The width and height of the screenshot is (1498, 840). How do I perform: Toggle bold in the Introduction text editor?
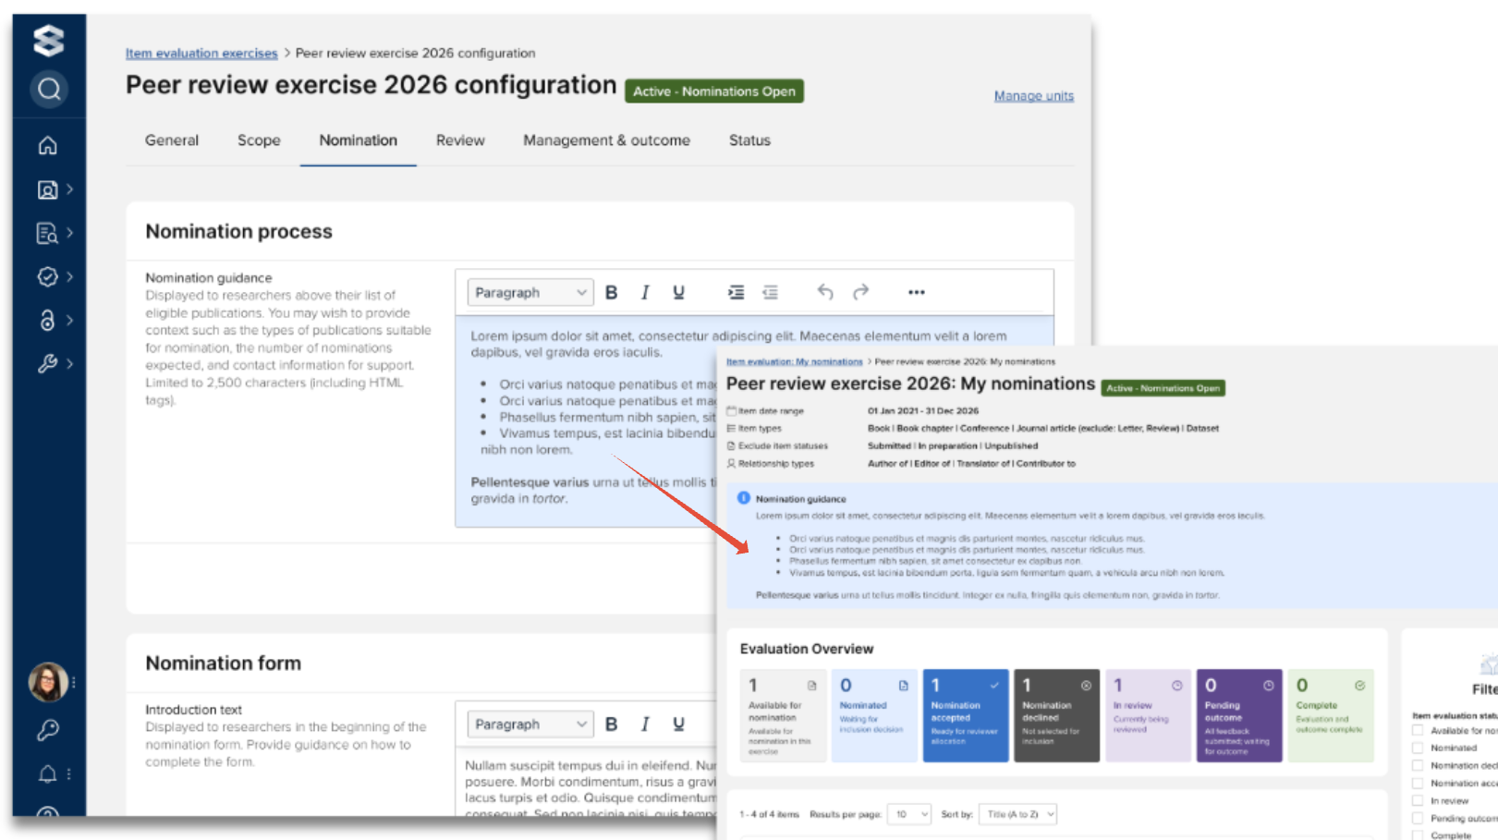[611, 724]
